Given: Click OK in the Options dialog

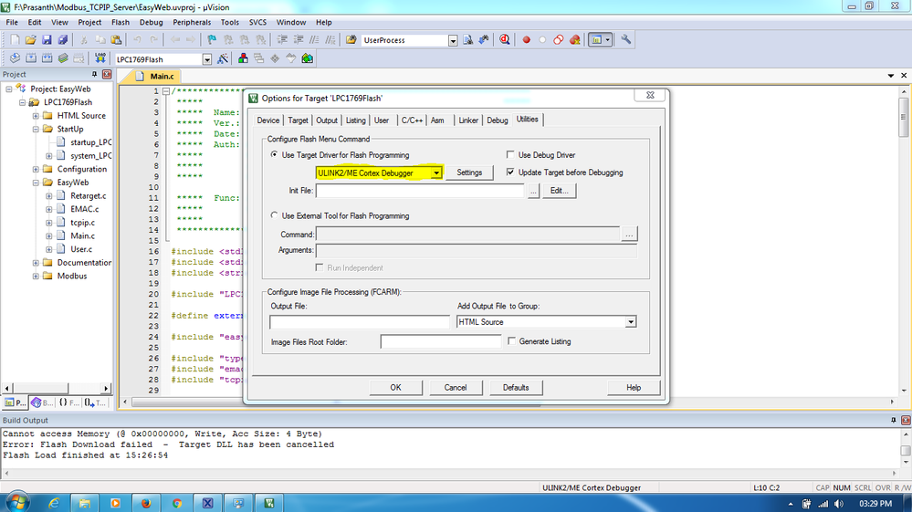Looking at the screenshot, I should (395, 388).
